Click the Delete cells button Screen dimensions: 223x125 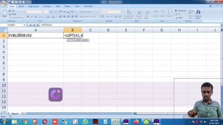coord(162,14)
